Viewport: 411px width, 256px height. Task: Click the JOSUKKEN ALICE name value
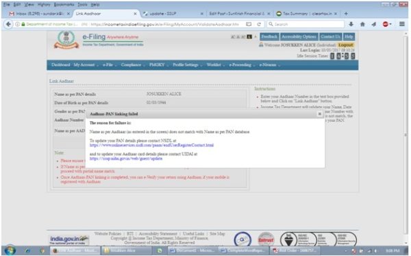coord(164,94)
